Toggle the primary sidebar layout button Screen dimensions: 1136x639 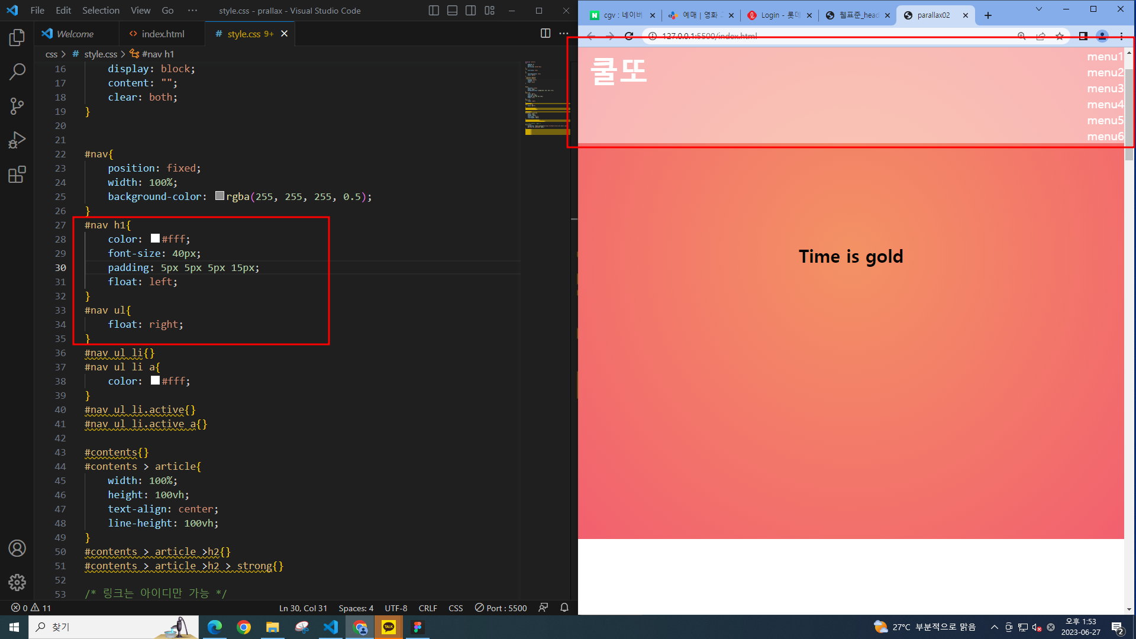click(x=434, y=11)
